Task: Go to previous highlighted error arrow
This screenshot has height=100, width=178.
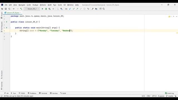Action: pos(174,16)
